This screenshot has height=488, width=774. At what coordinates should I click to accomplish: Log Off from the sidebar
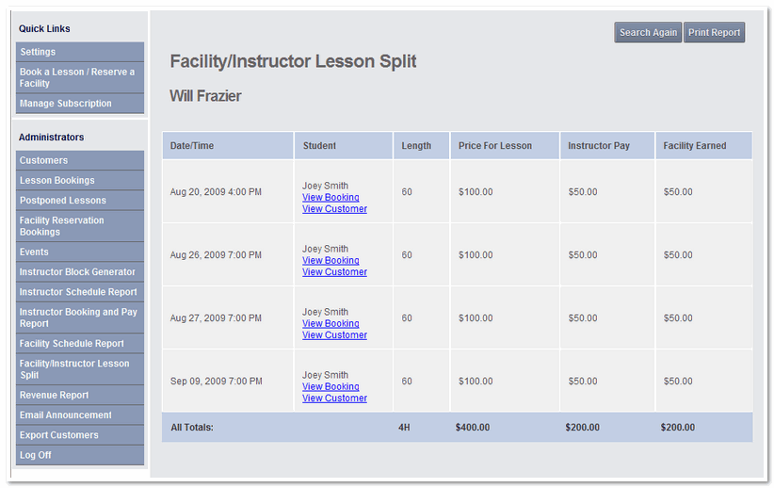(80, 455)
